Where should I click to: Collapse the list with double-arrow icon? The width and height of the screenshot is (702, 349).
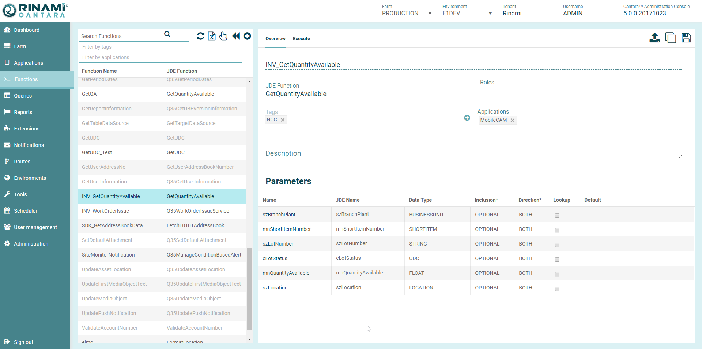(x=236, y=36)
